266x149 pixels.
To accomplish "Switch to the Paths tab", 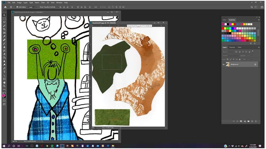I will [239, 47].
